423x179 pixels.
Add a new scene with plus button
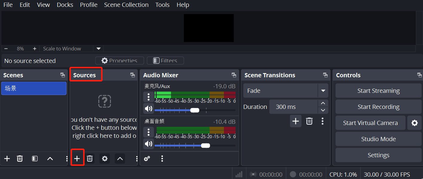click(x=7, y=159)
